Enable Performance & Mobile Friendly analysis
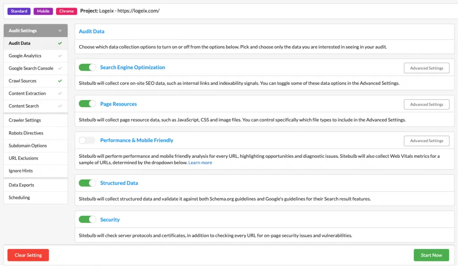 pyautogui.click(x=87, y=140)
